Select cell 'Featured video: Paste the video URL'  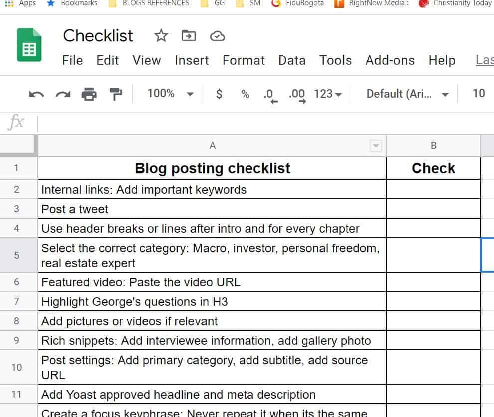(x=212, y=282)
